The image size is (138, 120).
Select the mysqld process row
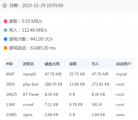pyautogui.click(x=69, y=74)
